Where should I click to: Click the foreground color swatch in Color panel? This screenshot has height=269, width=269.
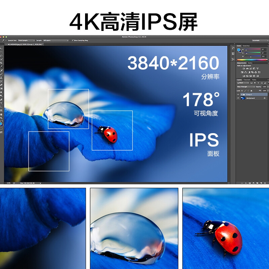[239, 50]
